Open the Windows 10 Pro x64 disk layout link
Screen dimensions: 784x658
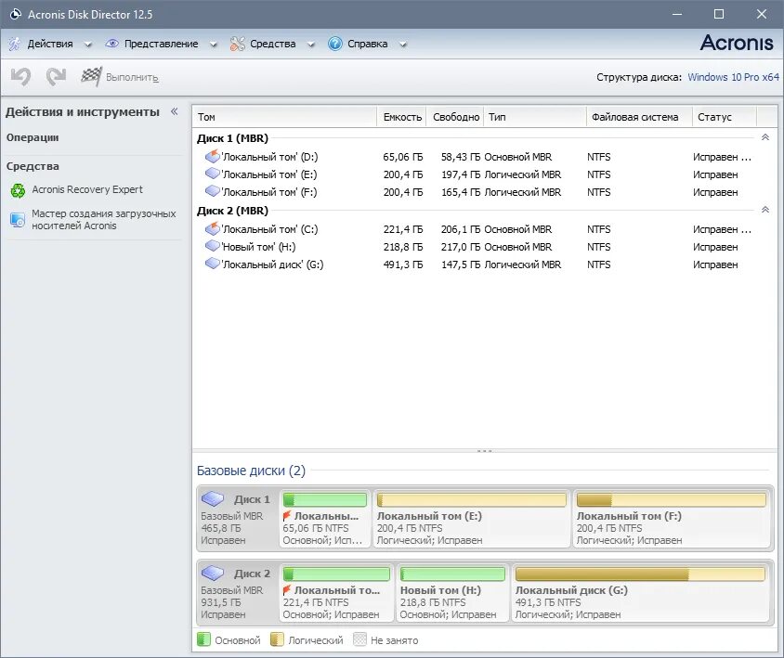(x=733, y=77)
